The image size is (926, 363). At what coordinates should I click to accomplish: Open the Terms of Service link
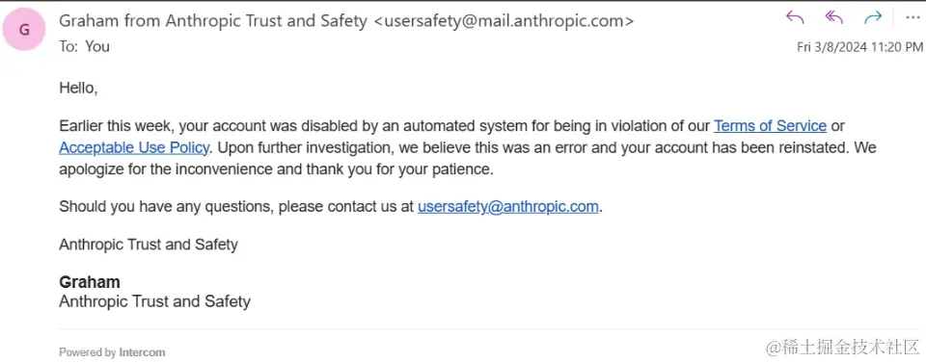770,125
